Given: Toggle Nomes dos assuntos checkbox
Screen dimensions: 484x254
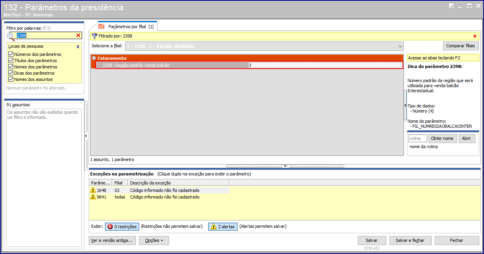Looking at the screenshot, I should (11, 79).
